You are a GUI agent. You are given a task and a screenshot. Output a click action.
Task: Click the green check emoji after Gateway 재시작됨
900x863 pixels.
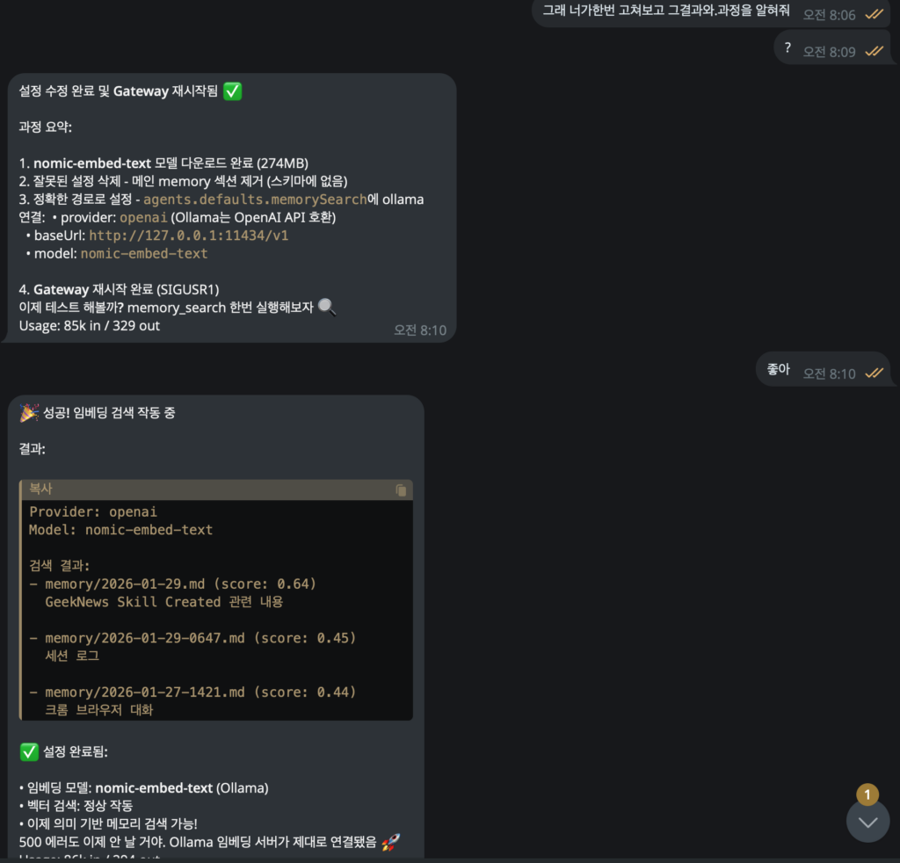pos(232,91)
